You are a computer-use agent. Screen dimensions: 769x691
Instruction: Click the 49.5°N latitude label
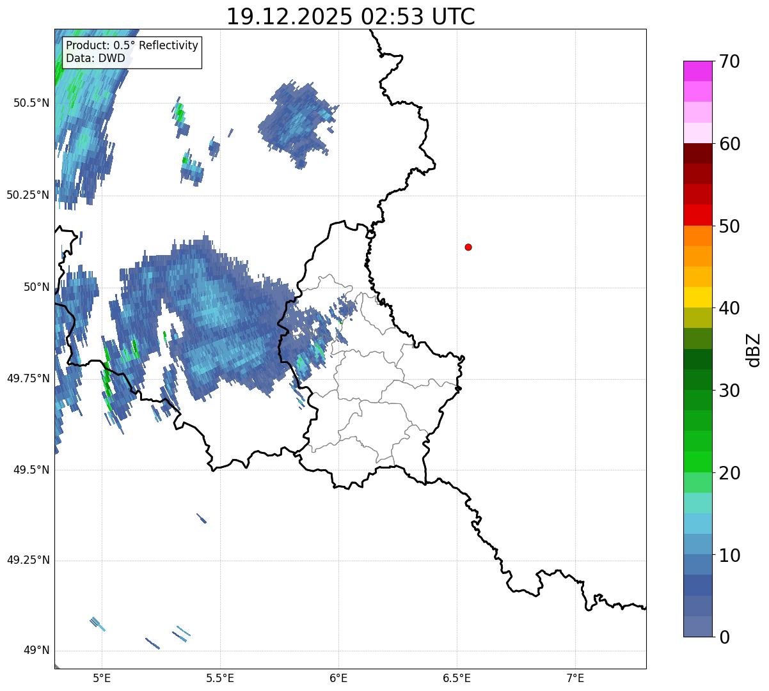[x=31, y=470]
